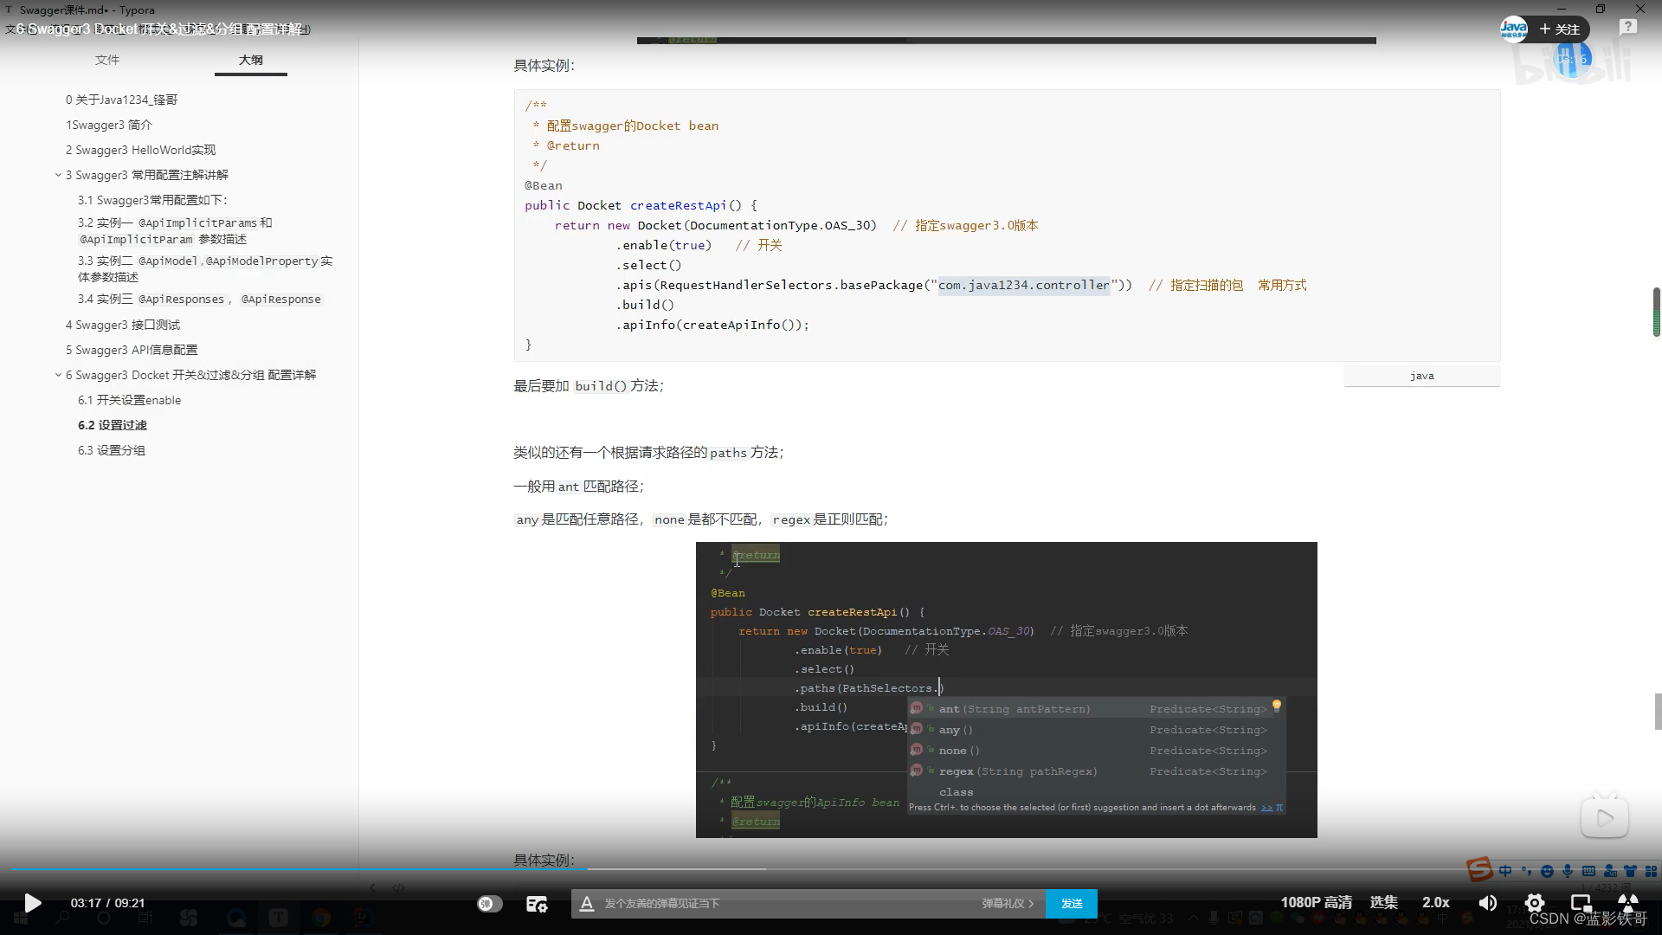1662x935 pixels.
Task: Collapse the 6 Swagger3 Docket section chevron
Action: coord(58,375)
